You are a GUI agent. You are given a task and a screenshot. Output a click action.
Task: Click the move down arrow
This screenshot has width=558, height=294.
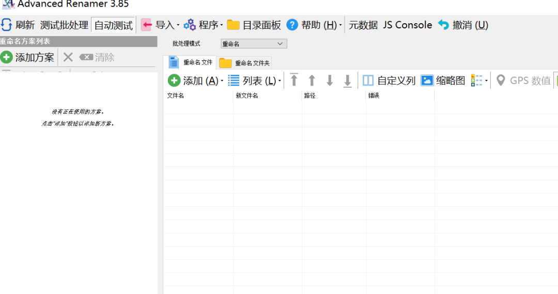(x=330, y=80)
